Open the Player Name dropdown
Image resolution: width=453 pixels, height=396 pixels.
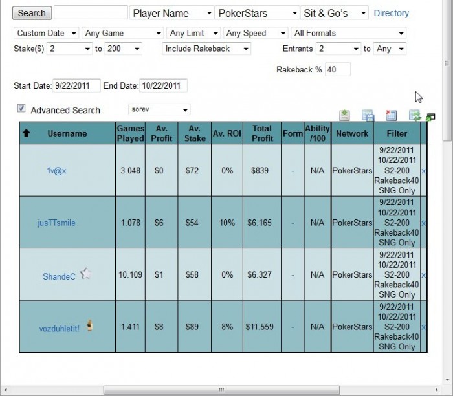point(172,13)
